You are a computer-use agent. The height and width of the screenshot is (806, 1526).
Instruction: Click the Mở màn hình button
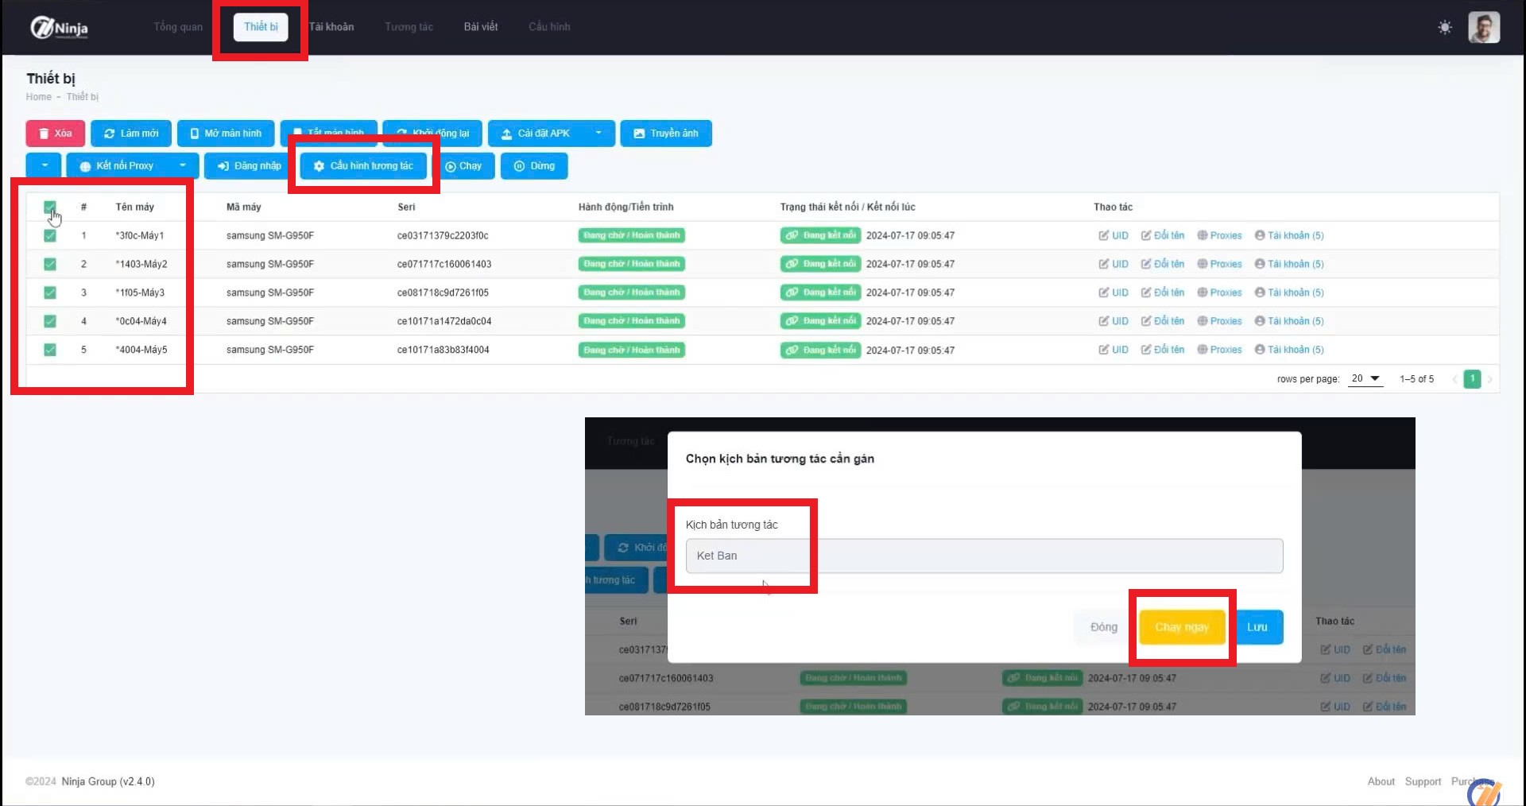tap(226, 134)
